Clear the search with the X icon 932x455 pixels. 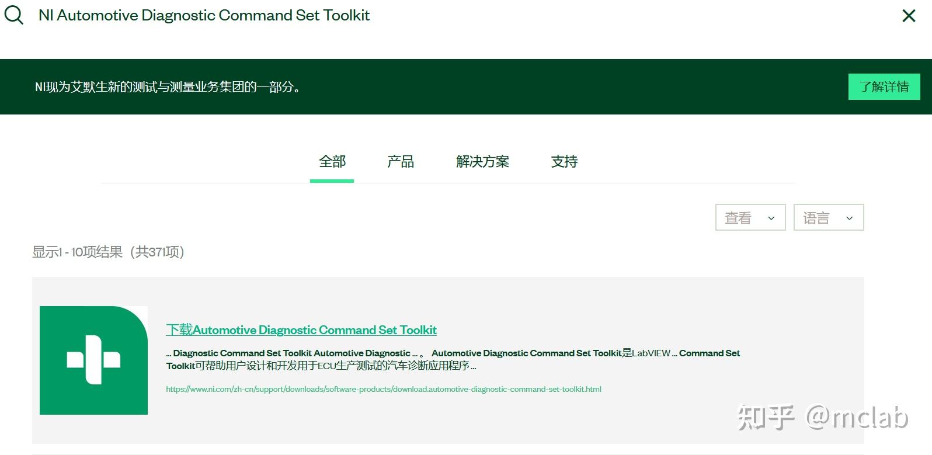[x=909, y=16]
